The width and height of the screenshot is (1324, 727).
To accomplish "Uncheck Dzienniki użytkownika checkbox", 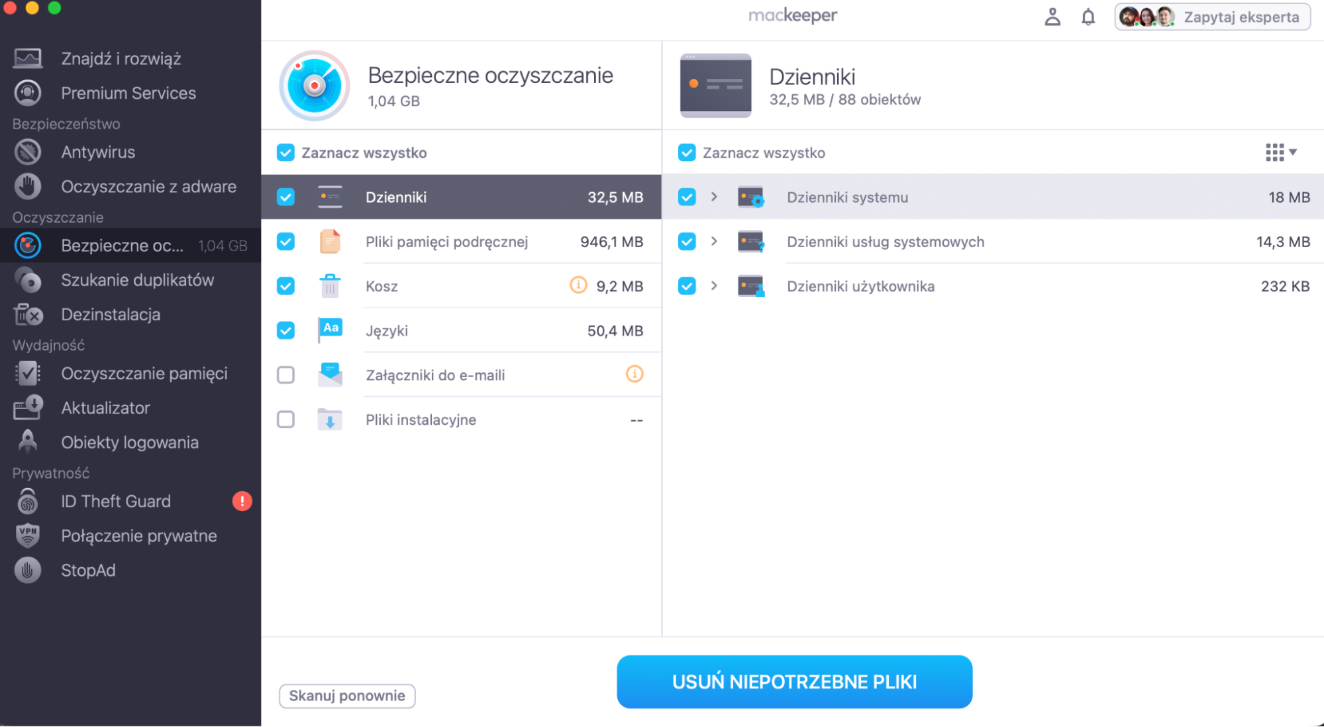I will (687, 286).
